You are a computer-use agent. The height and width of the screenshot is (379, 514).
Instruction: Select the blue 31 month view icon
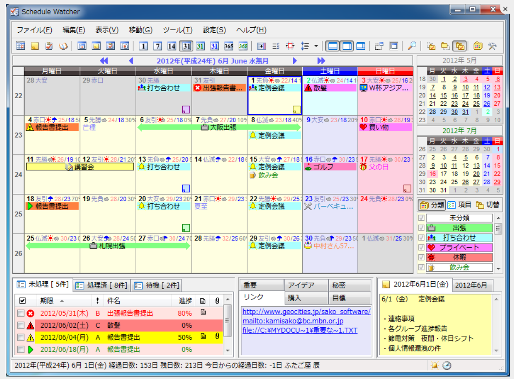[x=215, y=46]
